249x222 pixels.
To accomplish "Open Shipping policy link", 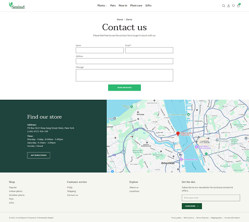I will point(217,218).
